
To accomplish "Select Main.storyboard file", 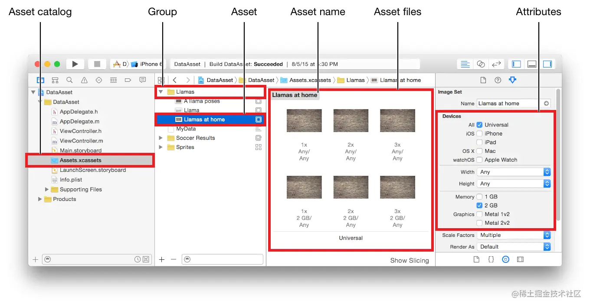I will click(x=81, y=151).
